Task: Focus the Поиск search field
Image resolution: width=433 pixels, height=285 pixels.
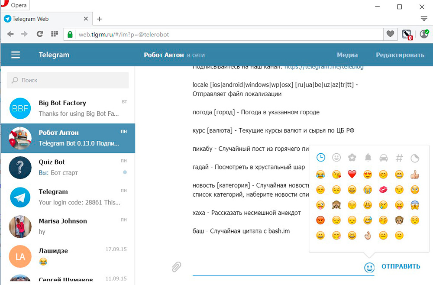Action: pos(68,81)
